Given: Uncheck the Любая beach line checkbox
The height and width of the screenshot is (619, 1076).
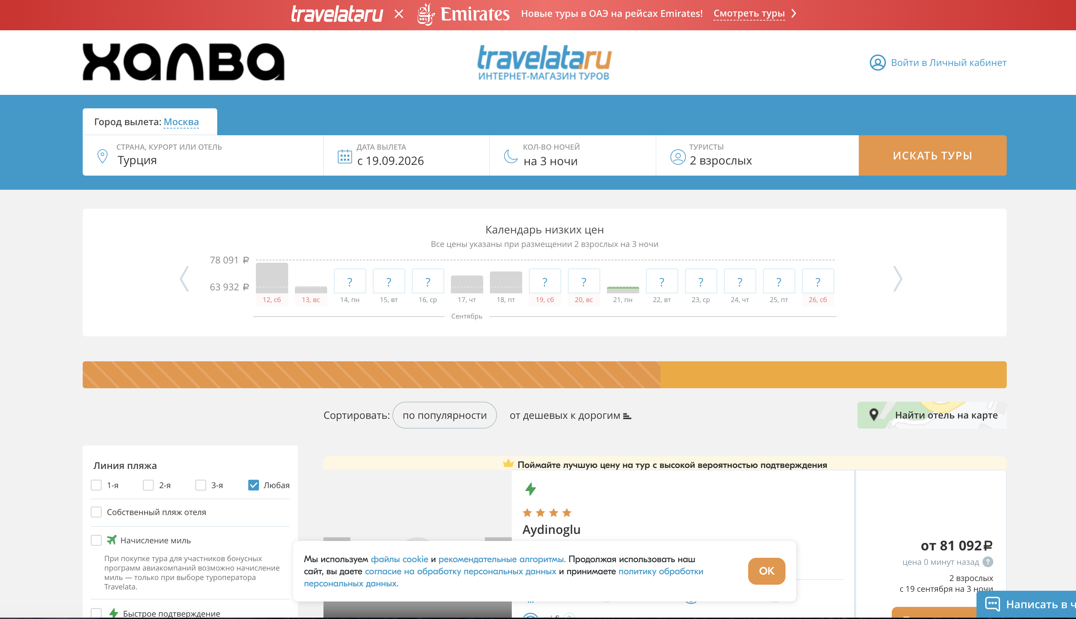Looking at the screenshot, I should pos(254,485).
